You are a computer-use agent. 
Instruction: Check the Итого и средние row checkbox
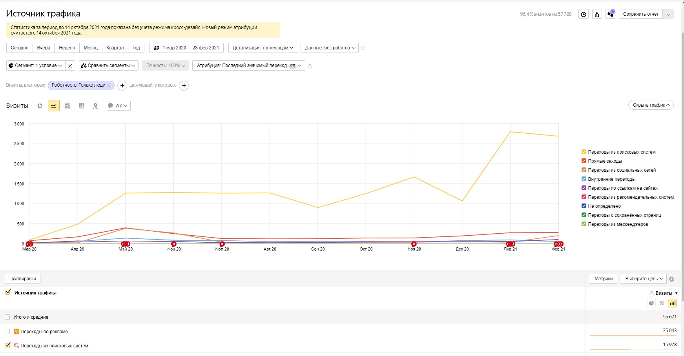(x=7, y=317)
